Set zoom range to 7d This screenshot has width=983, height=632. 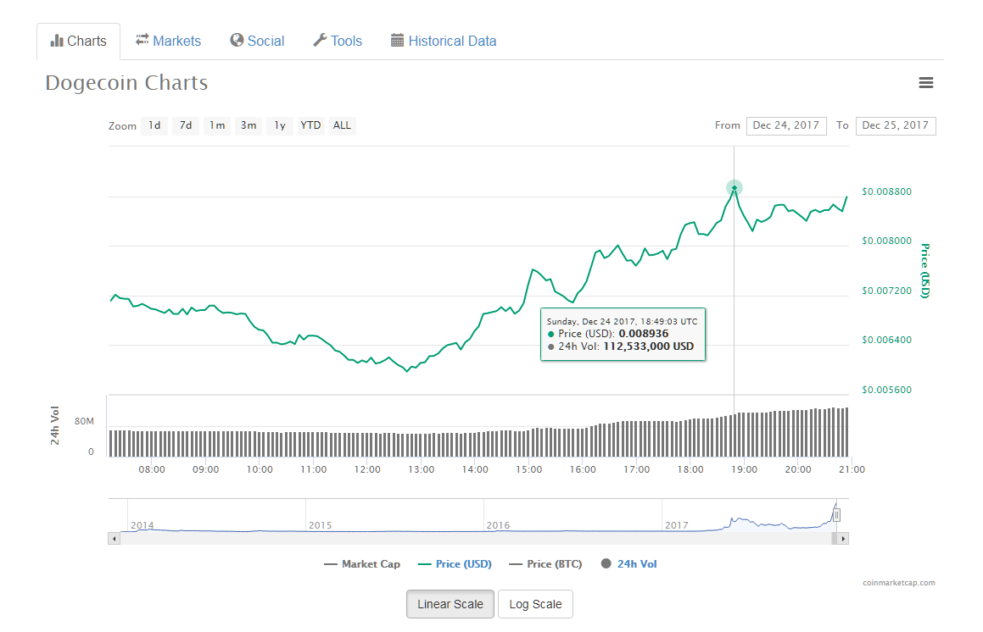tap(186, 125)
